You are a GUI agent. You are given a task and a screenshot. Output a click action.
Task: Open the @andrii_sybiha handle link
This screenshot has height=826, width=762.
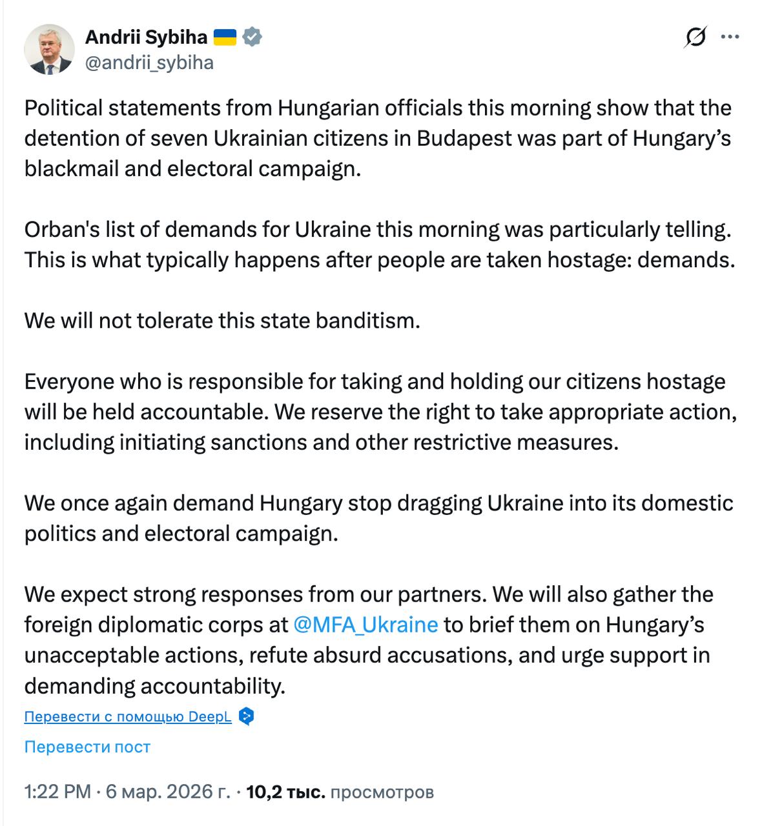[149, 63]
